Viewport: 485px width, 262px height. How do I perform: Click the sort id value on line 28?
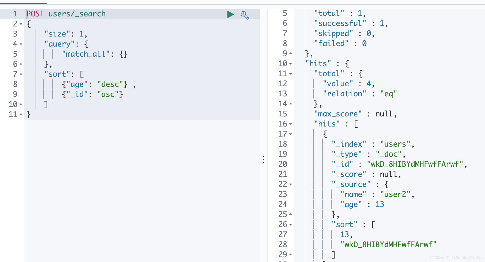388,245
